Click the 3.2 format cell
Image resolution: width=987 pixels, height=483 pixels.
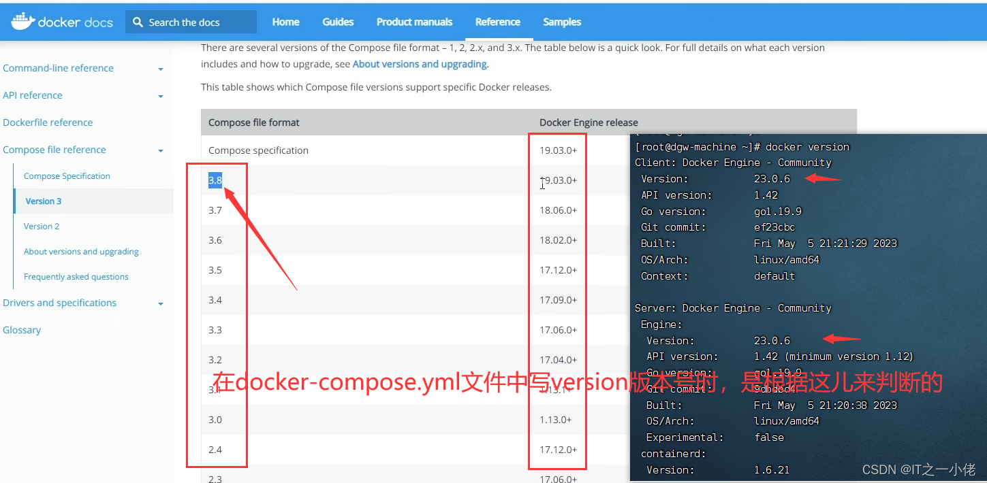(x=215, y=360)
